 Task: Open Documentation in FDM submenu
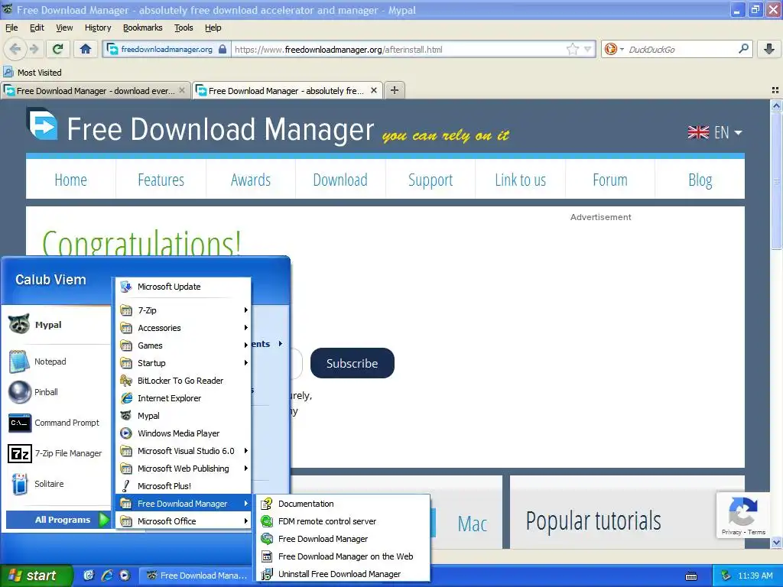pos(343,504)
